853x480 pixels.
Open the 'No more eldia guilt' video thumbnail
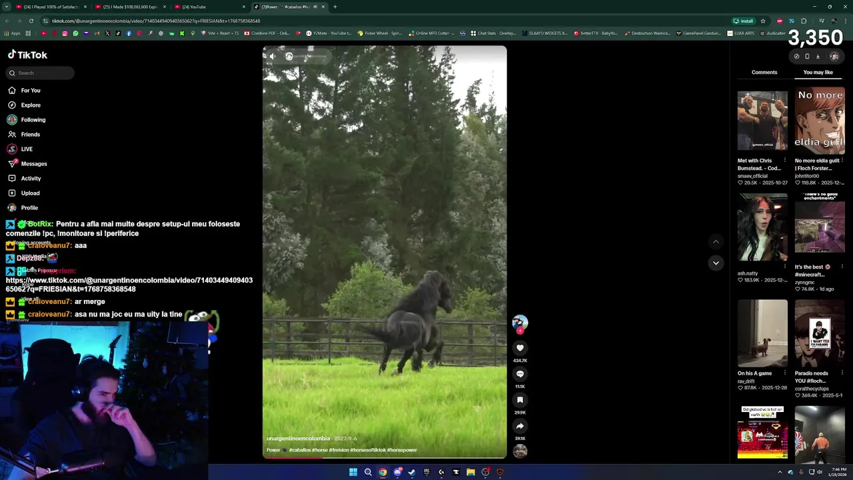[x=820, y=120]
